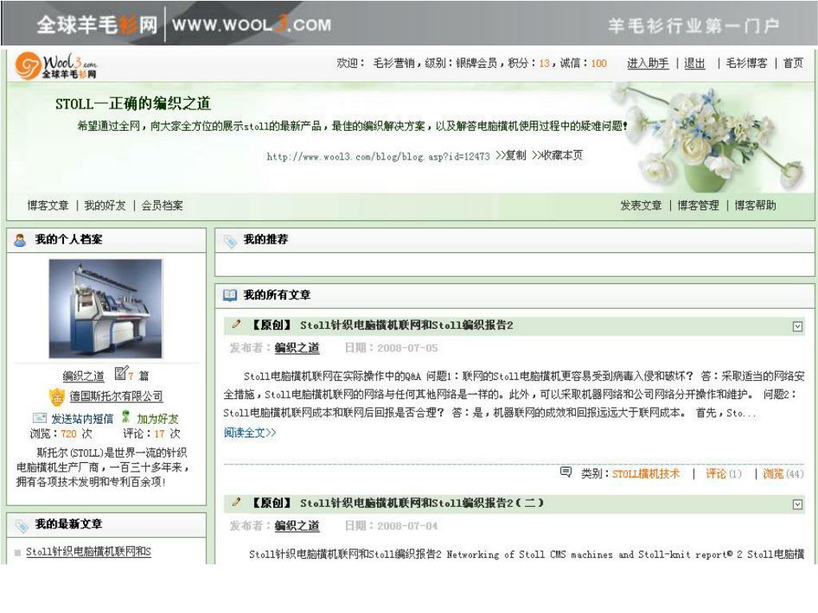Open 德国斯托尔有限公司 company link

pos(117,396)
